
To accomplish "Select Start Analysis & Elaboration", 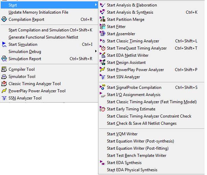I will point(132,5).
